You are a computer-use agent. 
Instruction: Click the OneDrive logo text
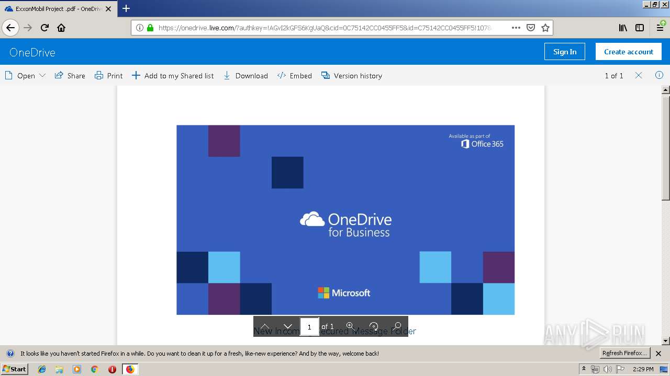click(32, 52)
